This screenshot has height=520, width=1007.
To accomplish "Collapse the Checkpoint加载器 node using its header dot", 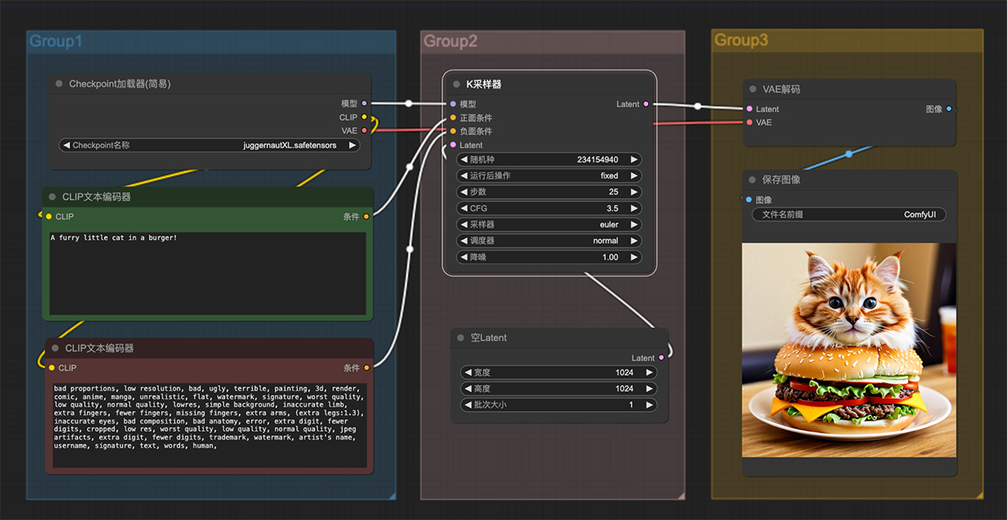I will tap(59, 84).
